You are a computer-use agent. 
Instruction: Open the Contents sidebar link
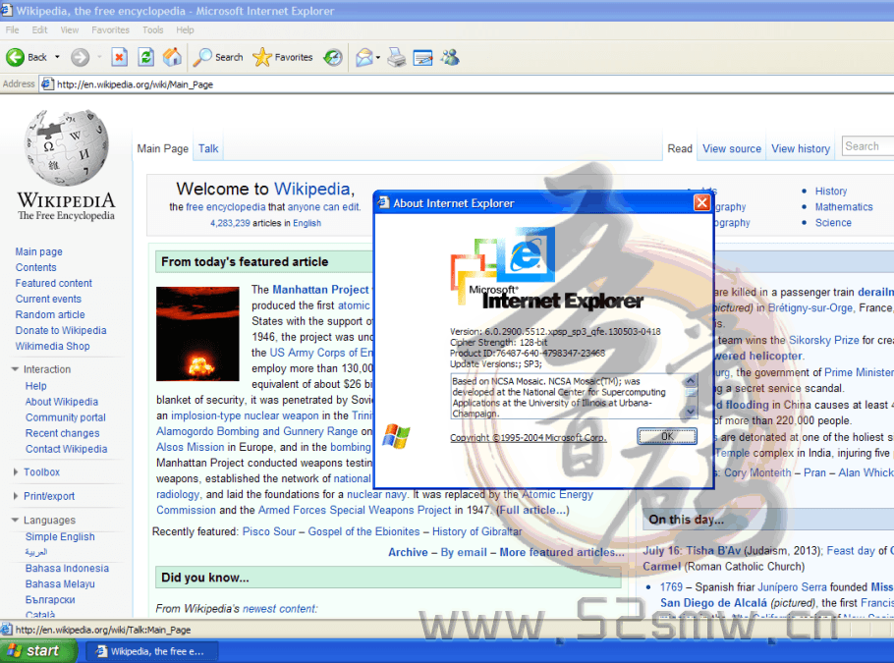click(36, 267)
